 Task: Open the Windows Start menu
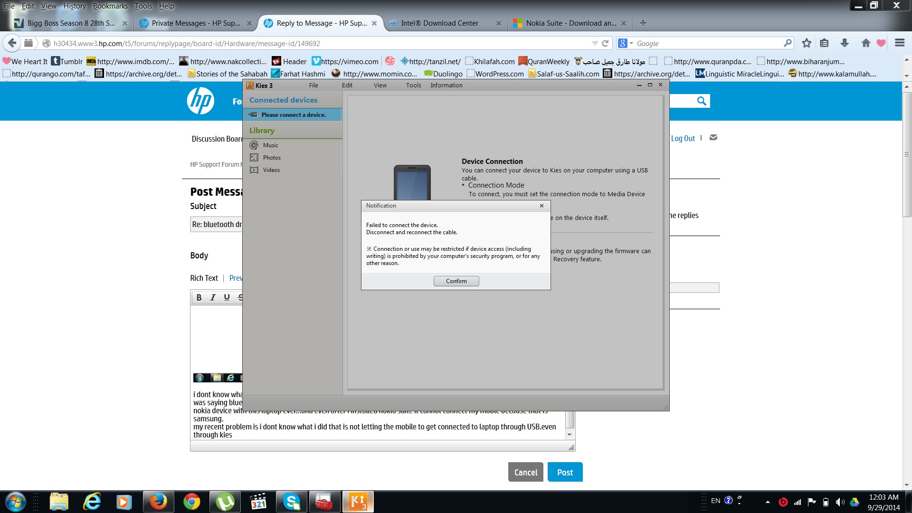pyautogui.click(x=16, y=502)
